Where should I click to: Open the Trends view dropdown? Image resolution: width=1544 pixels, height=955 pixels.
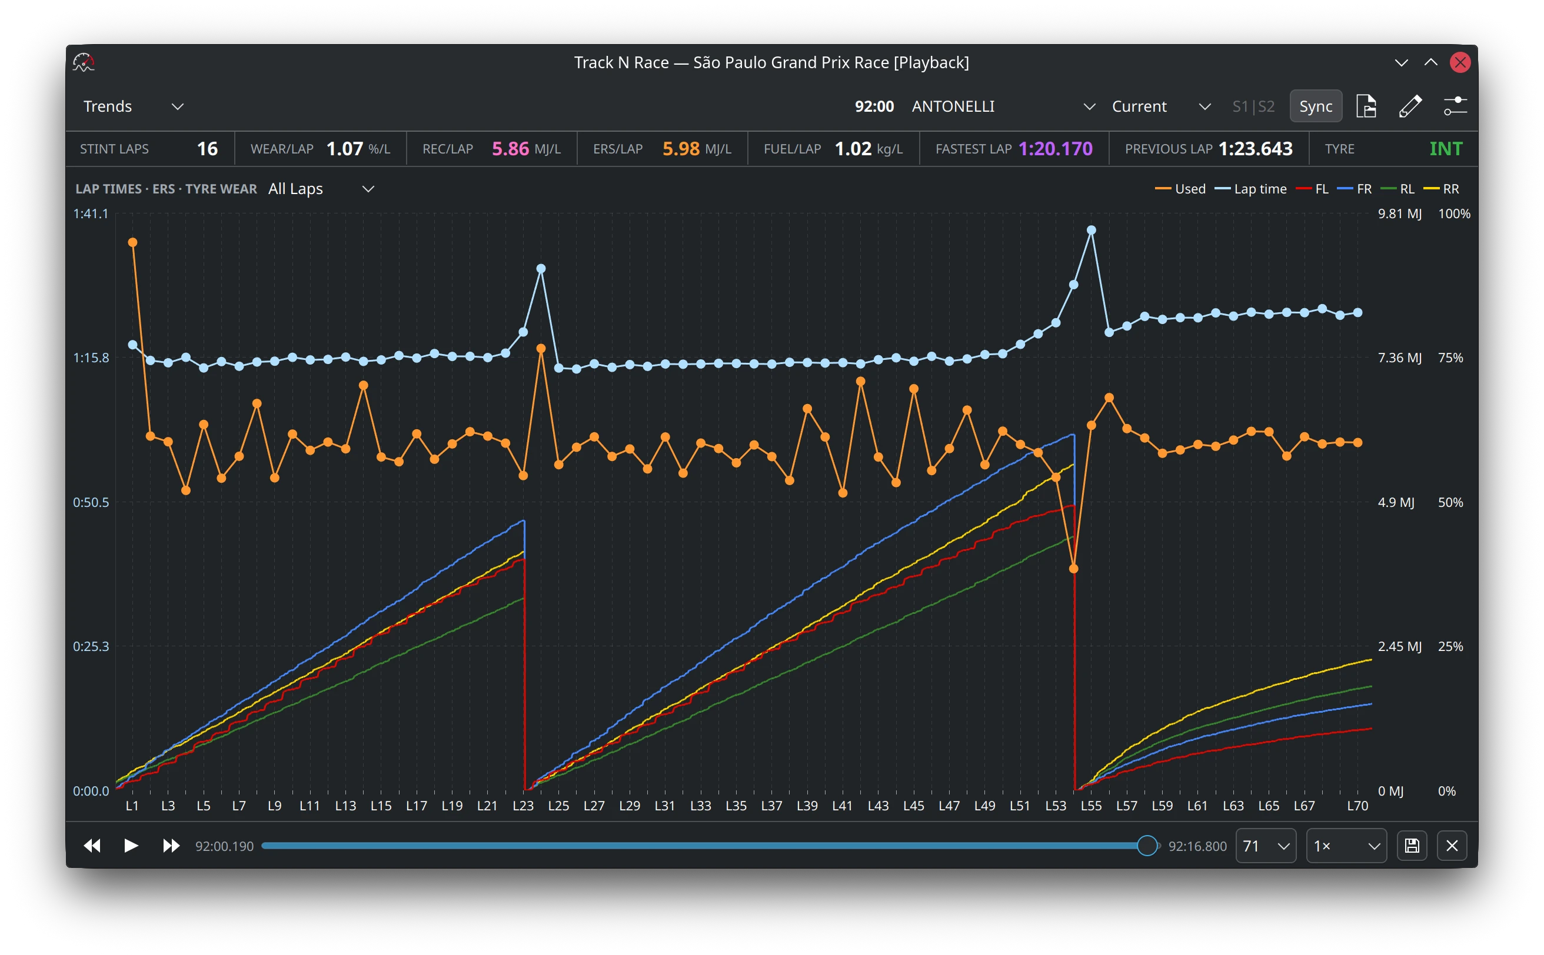point(134,106)
